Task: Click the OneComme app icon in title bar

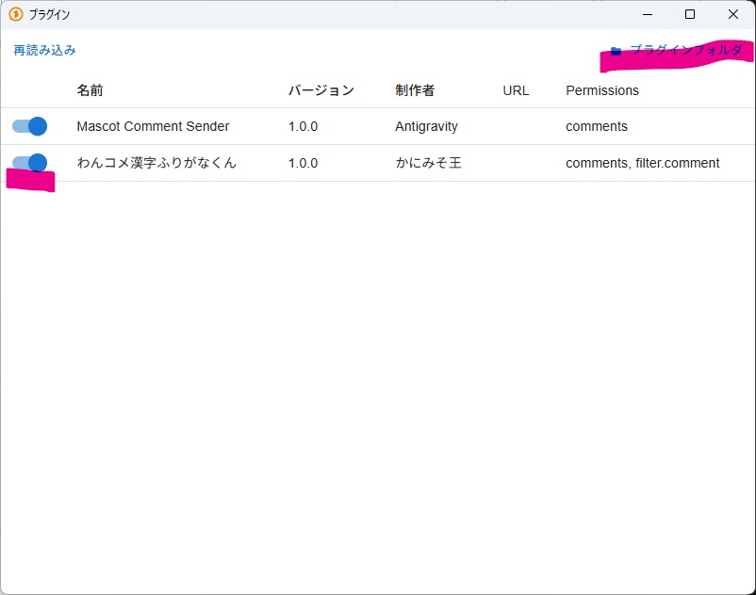Action: 15,14
